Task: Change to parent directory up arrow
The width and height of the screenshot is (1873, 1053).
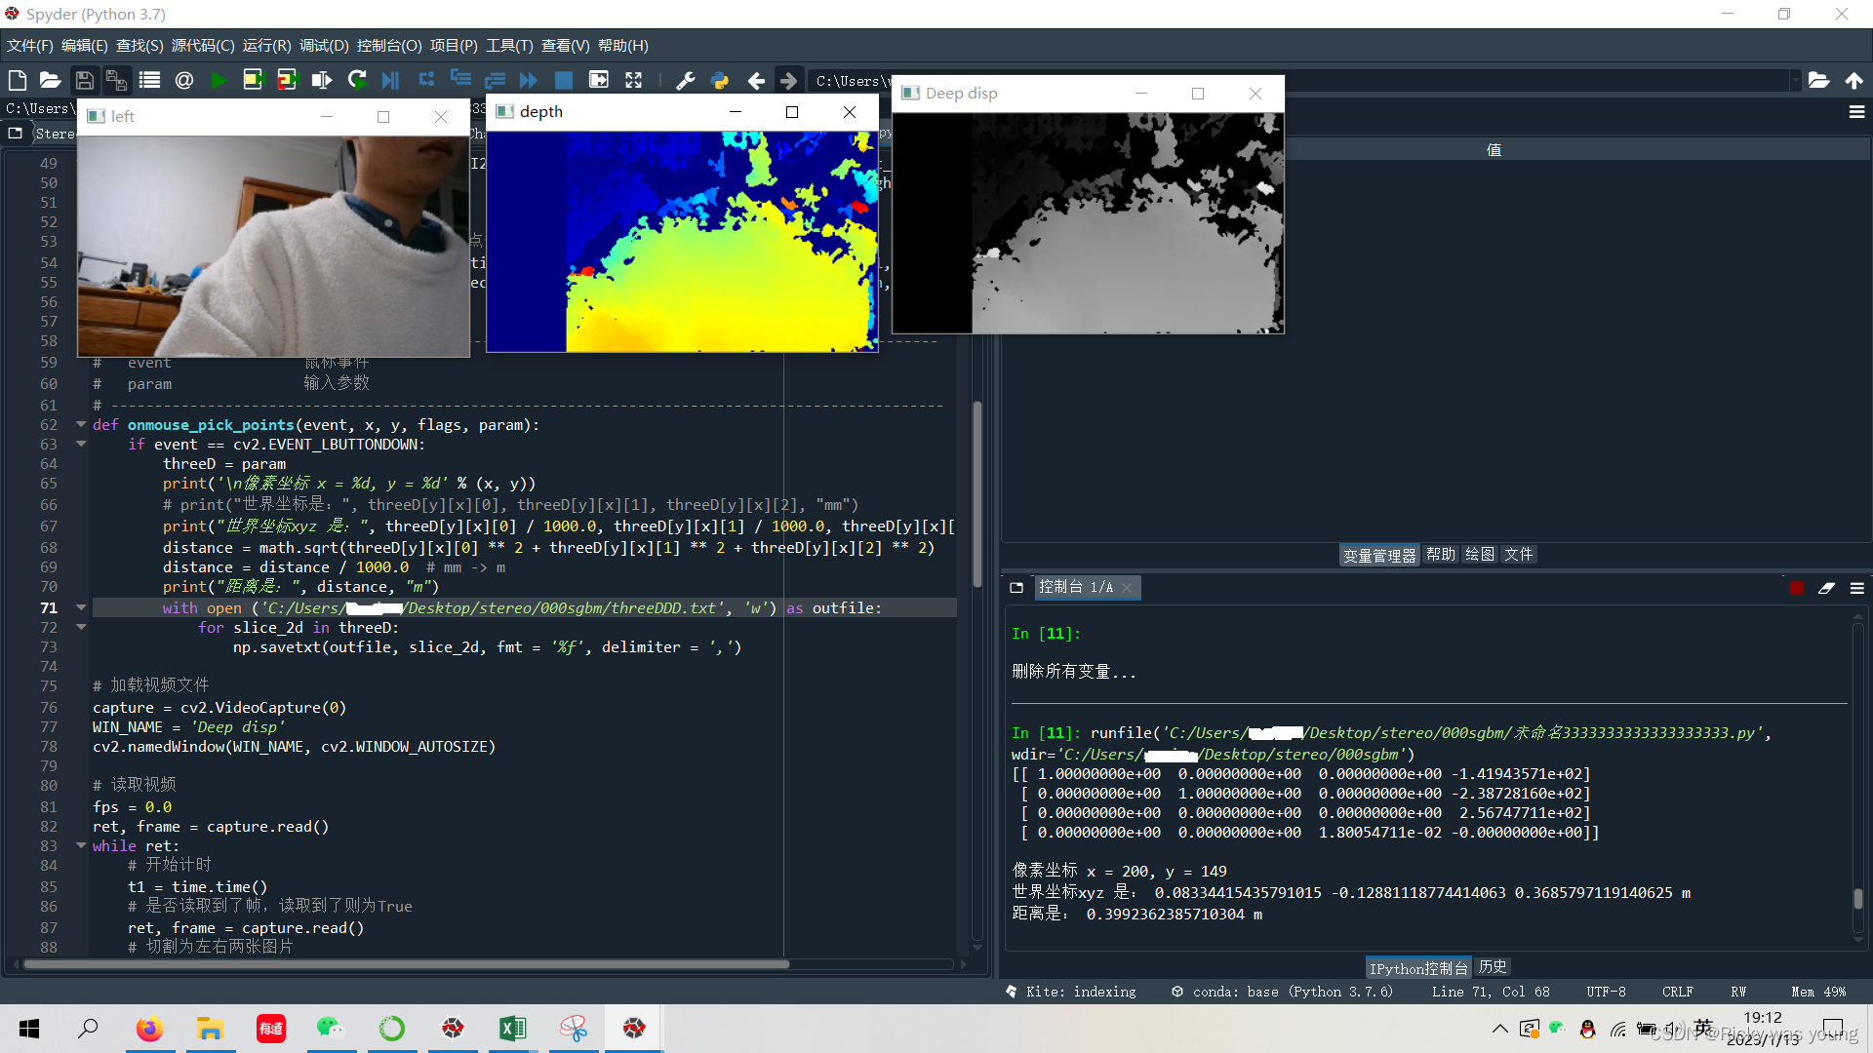Action: coord(1853,81)
